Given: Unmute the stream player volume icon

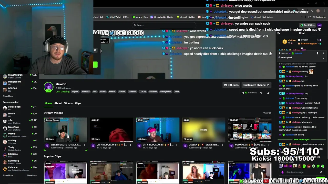Looking at the screenshot, I should click(x=95, y=50).
